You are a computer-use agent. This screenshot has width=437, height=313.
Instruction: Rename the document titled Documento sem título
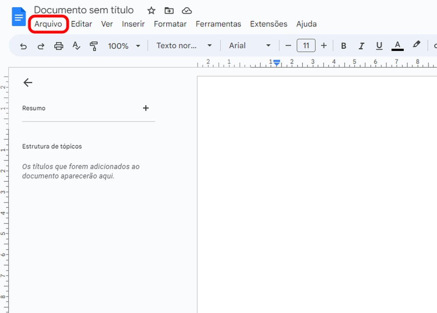click(84, 10)
